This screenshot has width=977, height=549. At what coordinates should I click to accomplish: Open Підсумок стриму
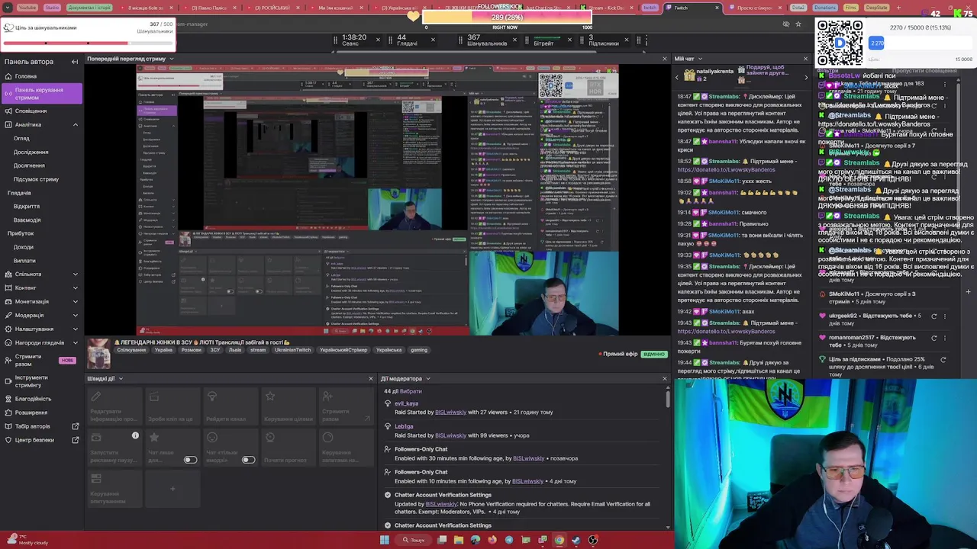(x=36, y=179)
